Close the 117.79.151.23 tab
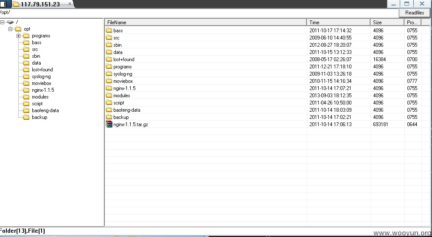Screen dimensions: 432x237 (x=70, y=4)
